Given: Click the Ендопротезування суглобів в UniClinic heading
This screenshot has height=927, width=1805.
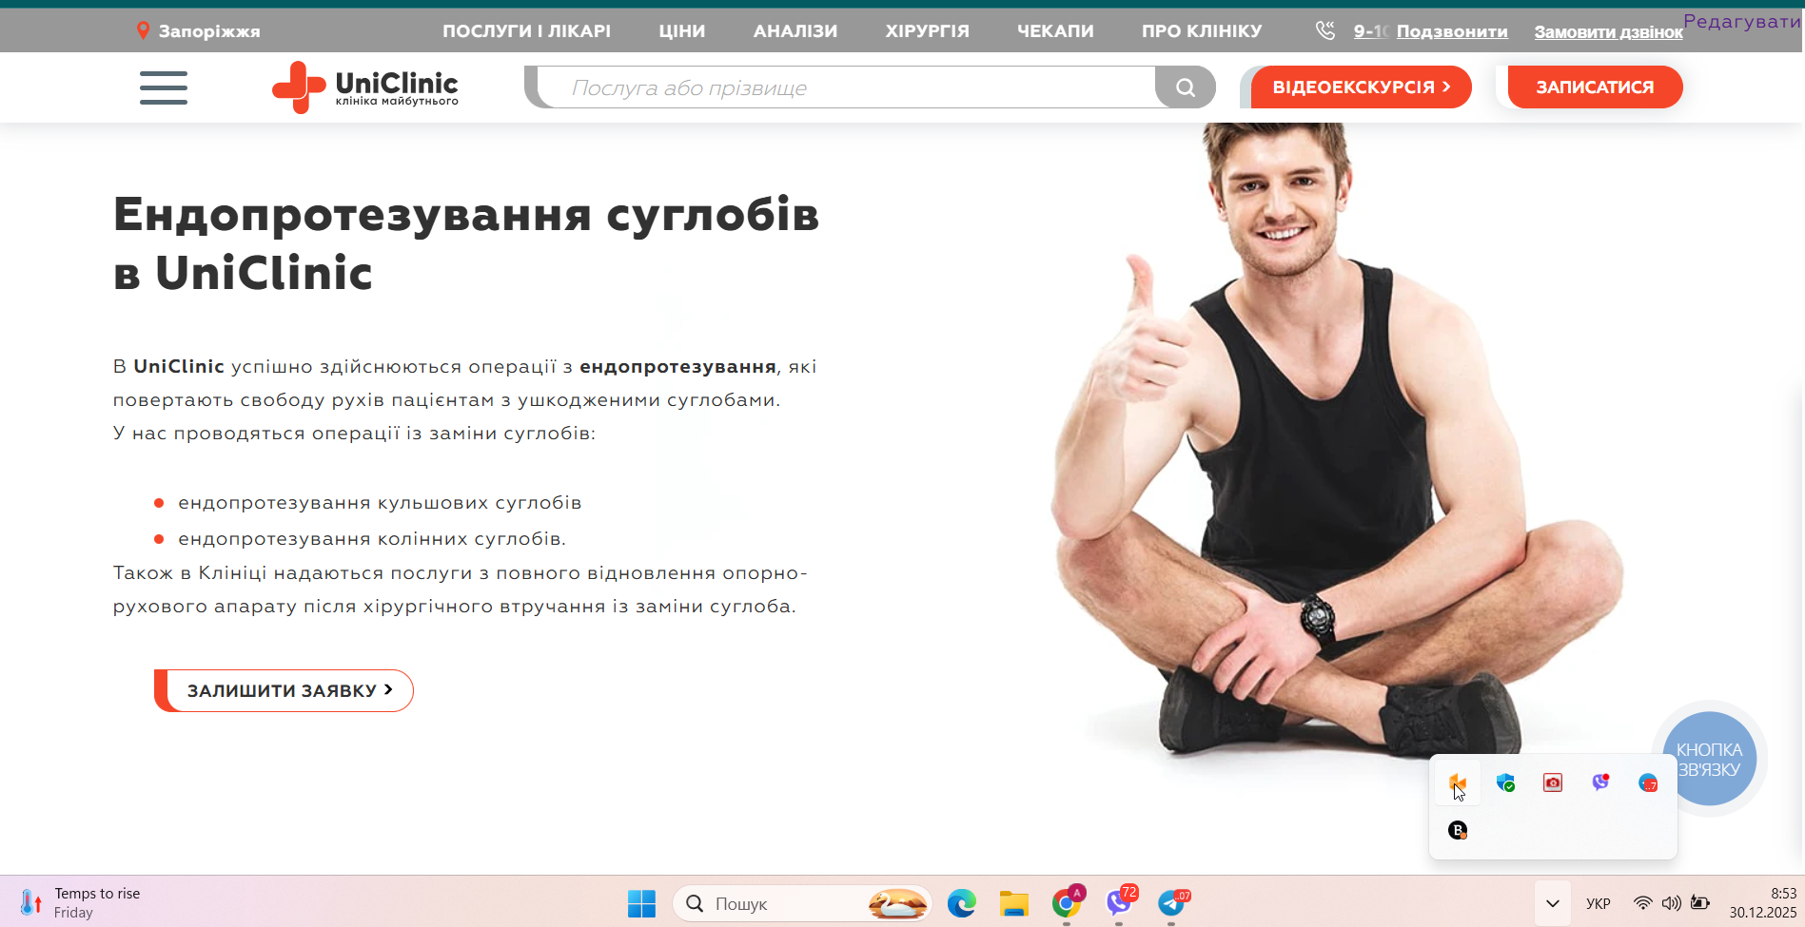Looking at the screenshot, I should pos(466,243).
